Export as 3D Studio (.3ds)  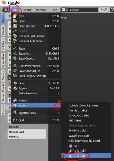[86, 115]
